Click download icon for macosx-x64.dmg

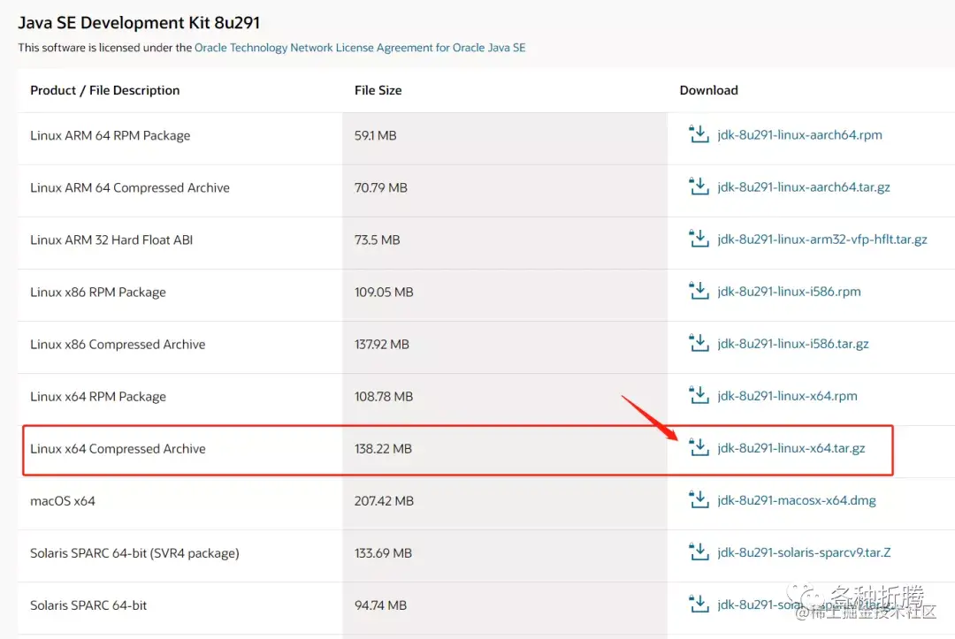point(699,499)
